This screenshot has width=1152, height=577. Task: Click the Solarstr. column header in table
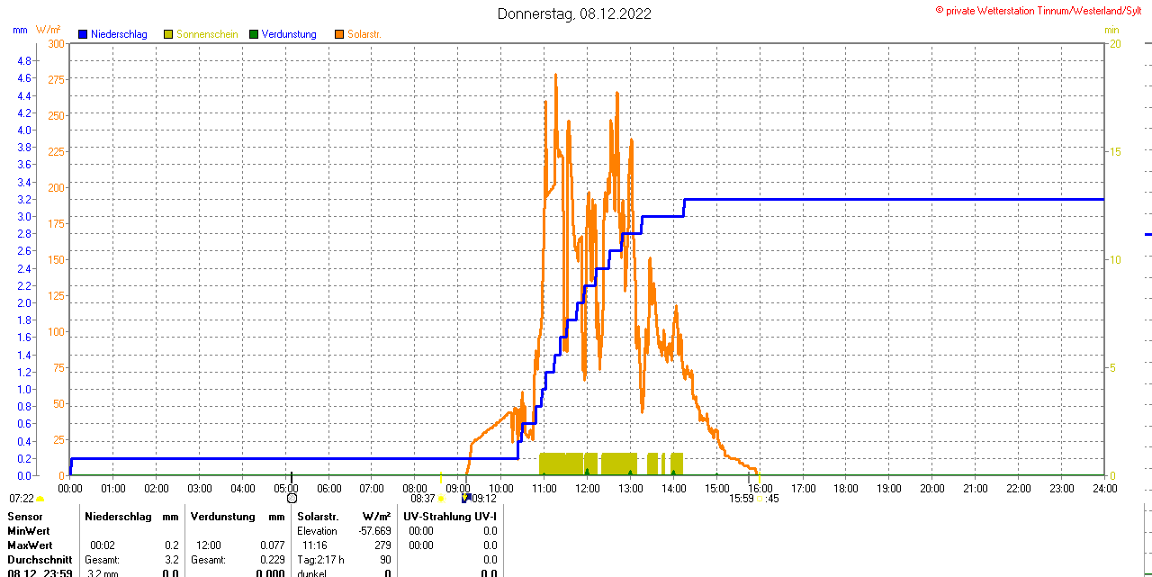[x=316, y=517]
